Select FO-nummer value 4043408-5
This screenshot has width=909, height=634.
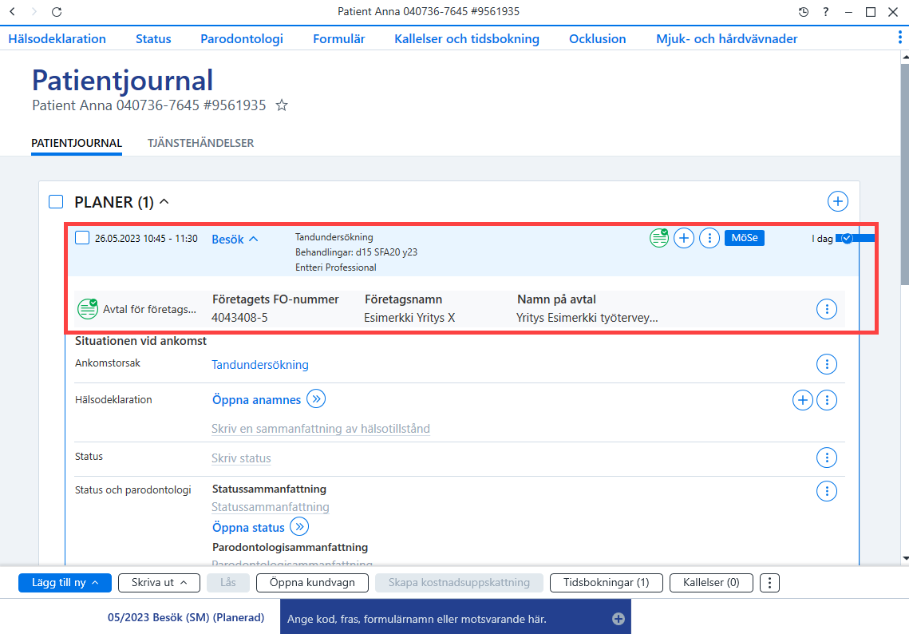pyautogui.click(x=239, y=317)
